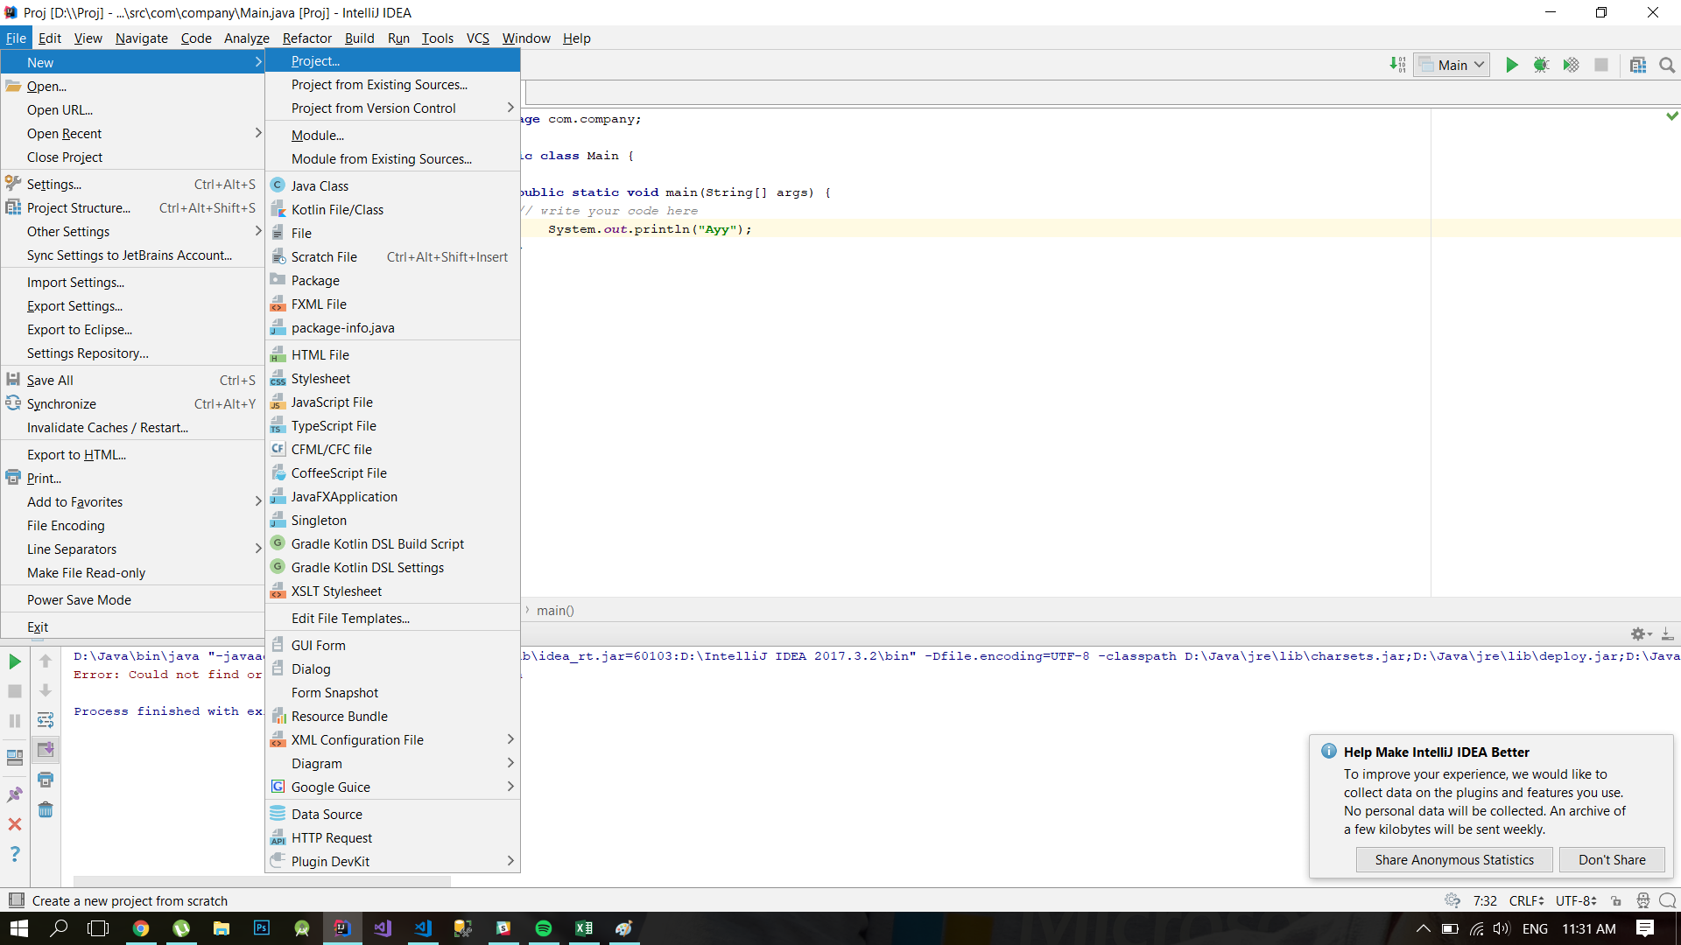This screenshot has width=1681, height=945.
Task: Open Chrome from the taskbar
Action: 141,928
